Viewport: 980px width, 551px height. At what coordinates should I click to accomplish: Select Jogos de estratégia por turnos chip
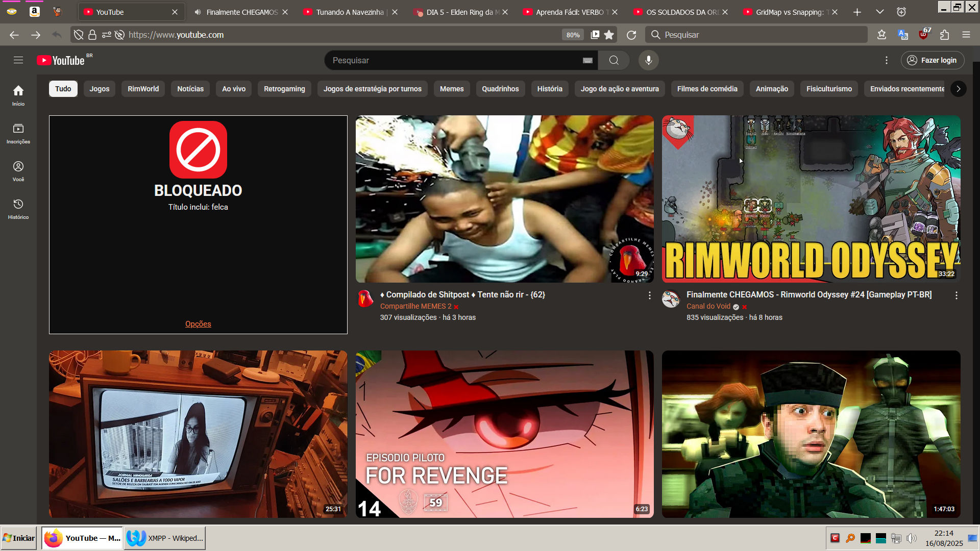(373, 89)
